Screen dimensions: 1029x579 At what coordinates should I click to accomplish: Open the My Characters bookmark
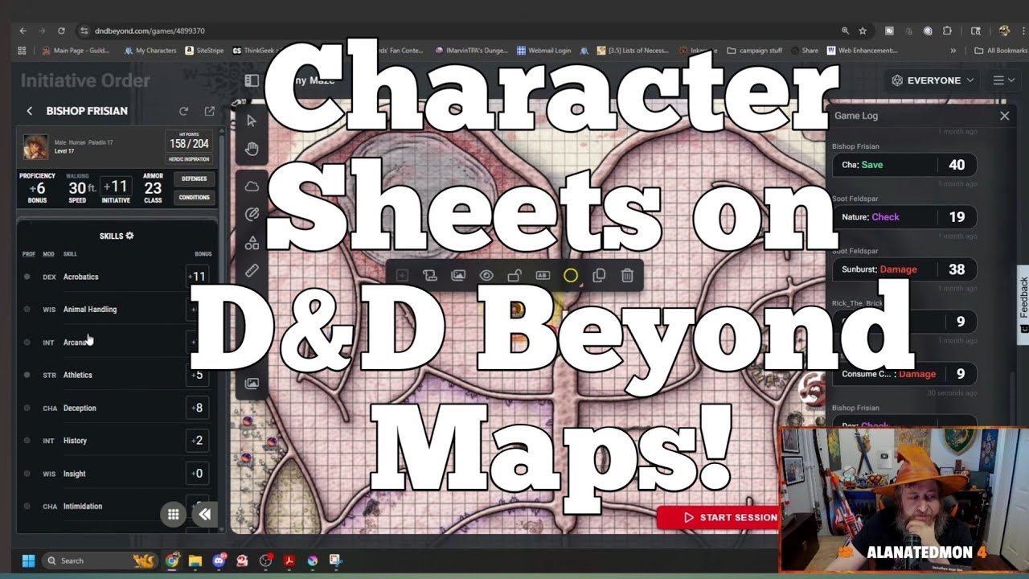click(150, 50)
